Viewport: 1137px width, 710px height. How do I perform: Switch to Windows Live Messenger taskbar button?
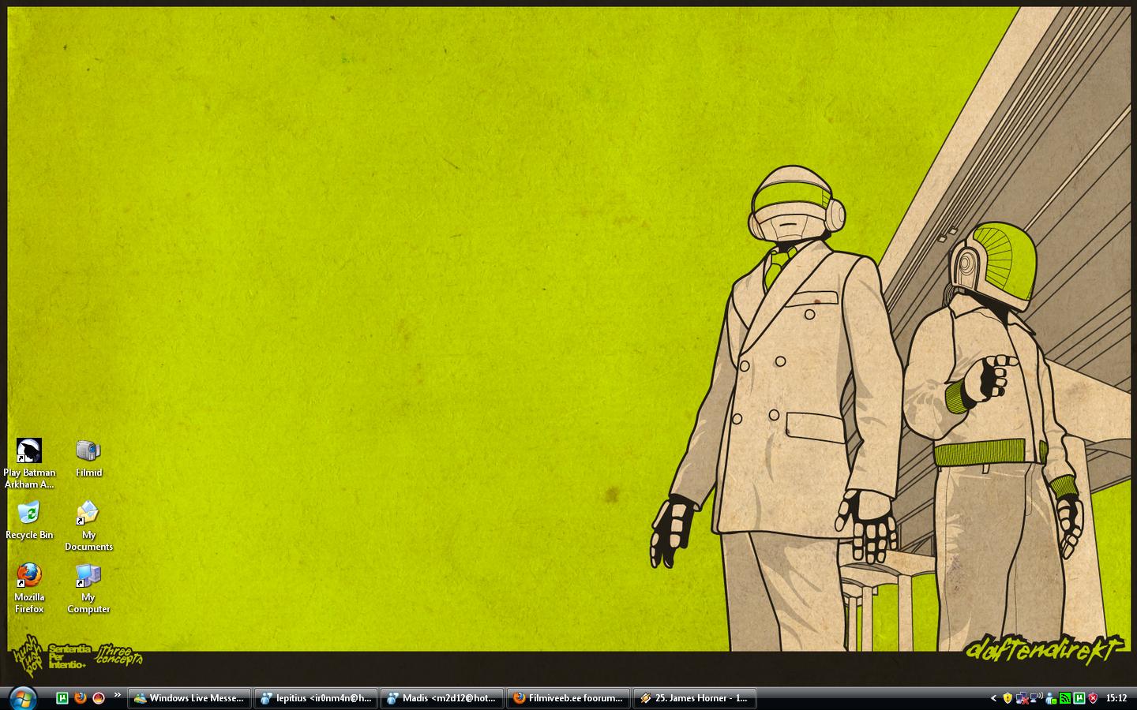[x=189, y=698]
